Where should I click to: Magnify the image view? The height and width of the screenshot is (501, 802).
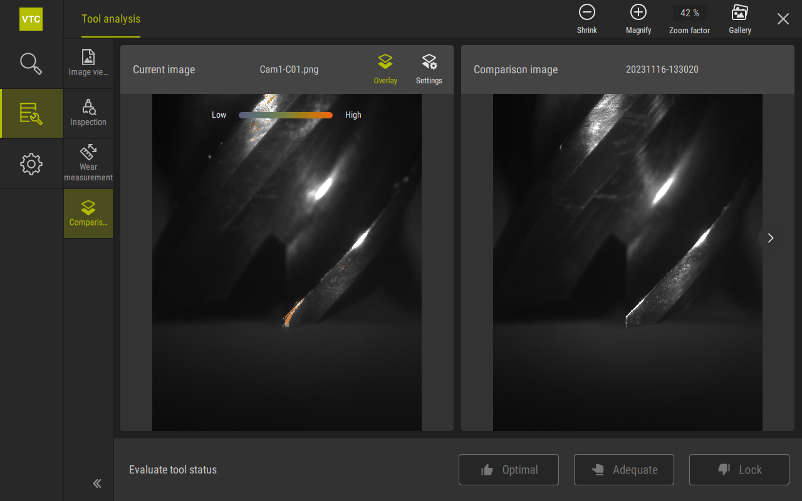(638, 19)
